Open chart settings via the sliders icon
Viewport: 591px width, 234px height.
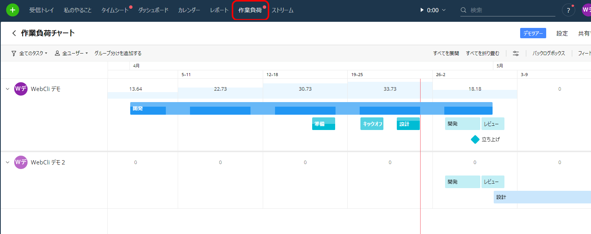(x=516, y=53)
